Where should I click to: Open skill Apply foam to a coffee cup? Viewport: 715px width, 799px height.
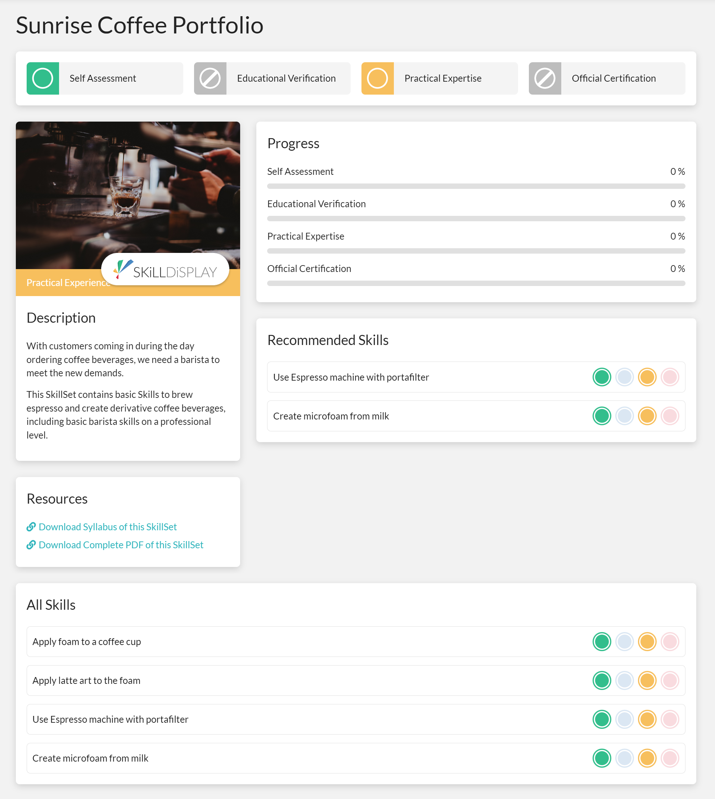(x=356, y=641)
